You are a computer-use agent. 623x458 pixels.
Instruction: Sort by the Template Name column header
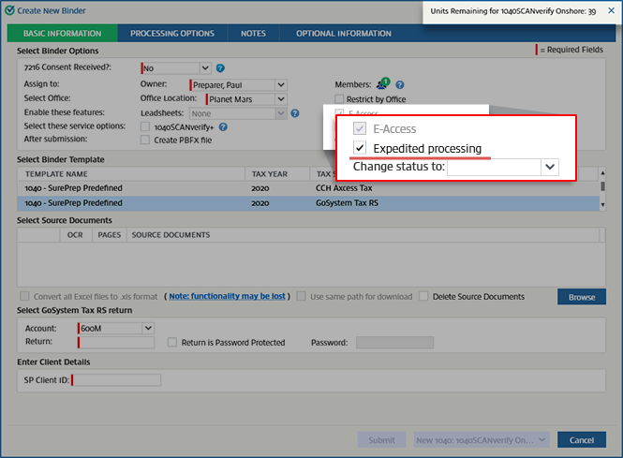[x=131, y=174]
